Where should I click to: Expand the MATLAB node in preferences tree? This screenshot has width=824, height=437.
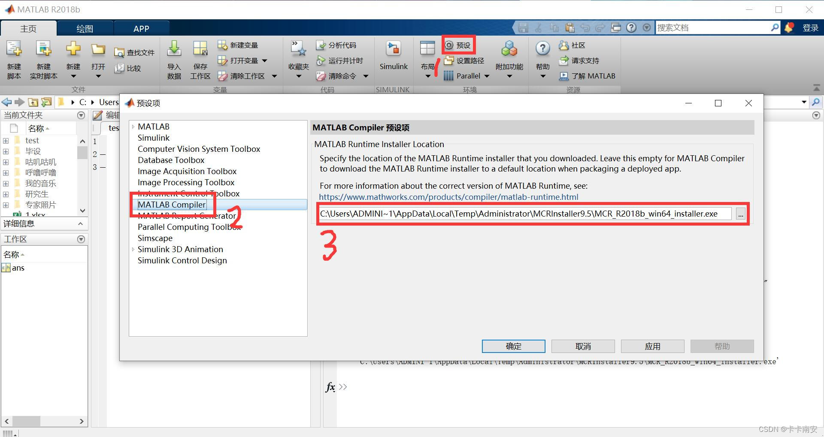pos(133,127)
